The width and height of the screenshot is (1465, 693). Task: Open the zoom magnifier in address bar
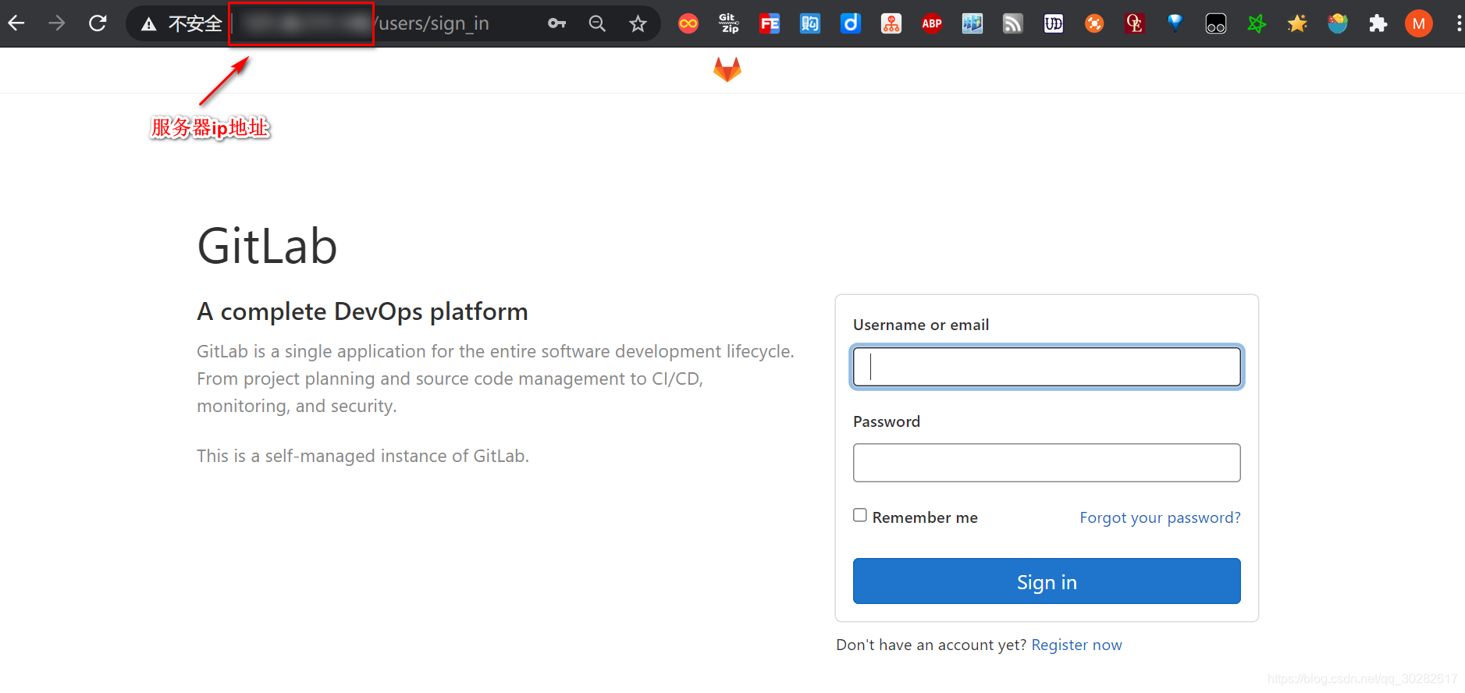(597, 23)
